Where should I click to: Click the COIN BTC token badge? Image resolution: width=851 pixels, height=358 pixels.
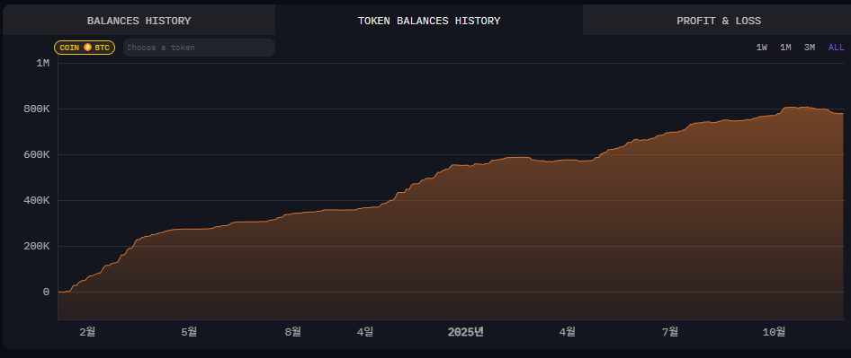85,48
